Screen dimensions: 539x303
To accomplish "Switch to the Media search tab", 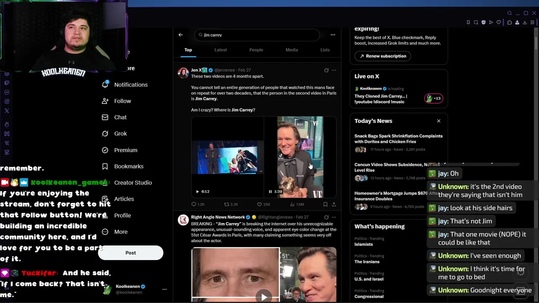I will coord(292,50).
